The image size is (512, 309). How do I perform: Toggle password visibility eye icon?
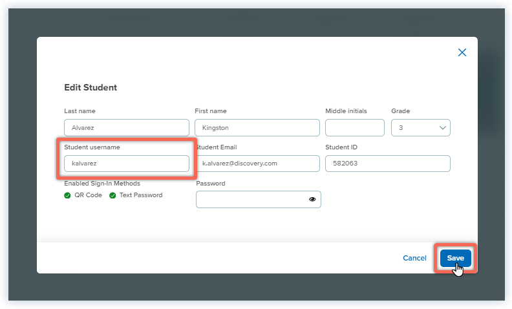(x=312, y=200)
